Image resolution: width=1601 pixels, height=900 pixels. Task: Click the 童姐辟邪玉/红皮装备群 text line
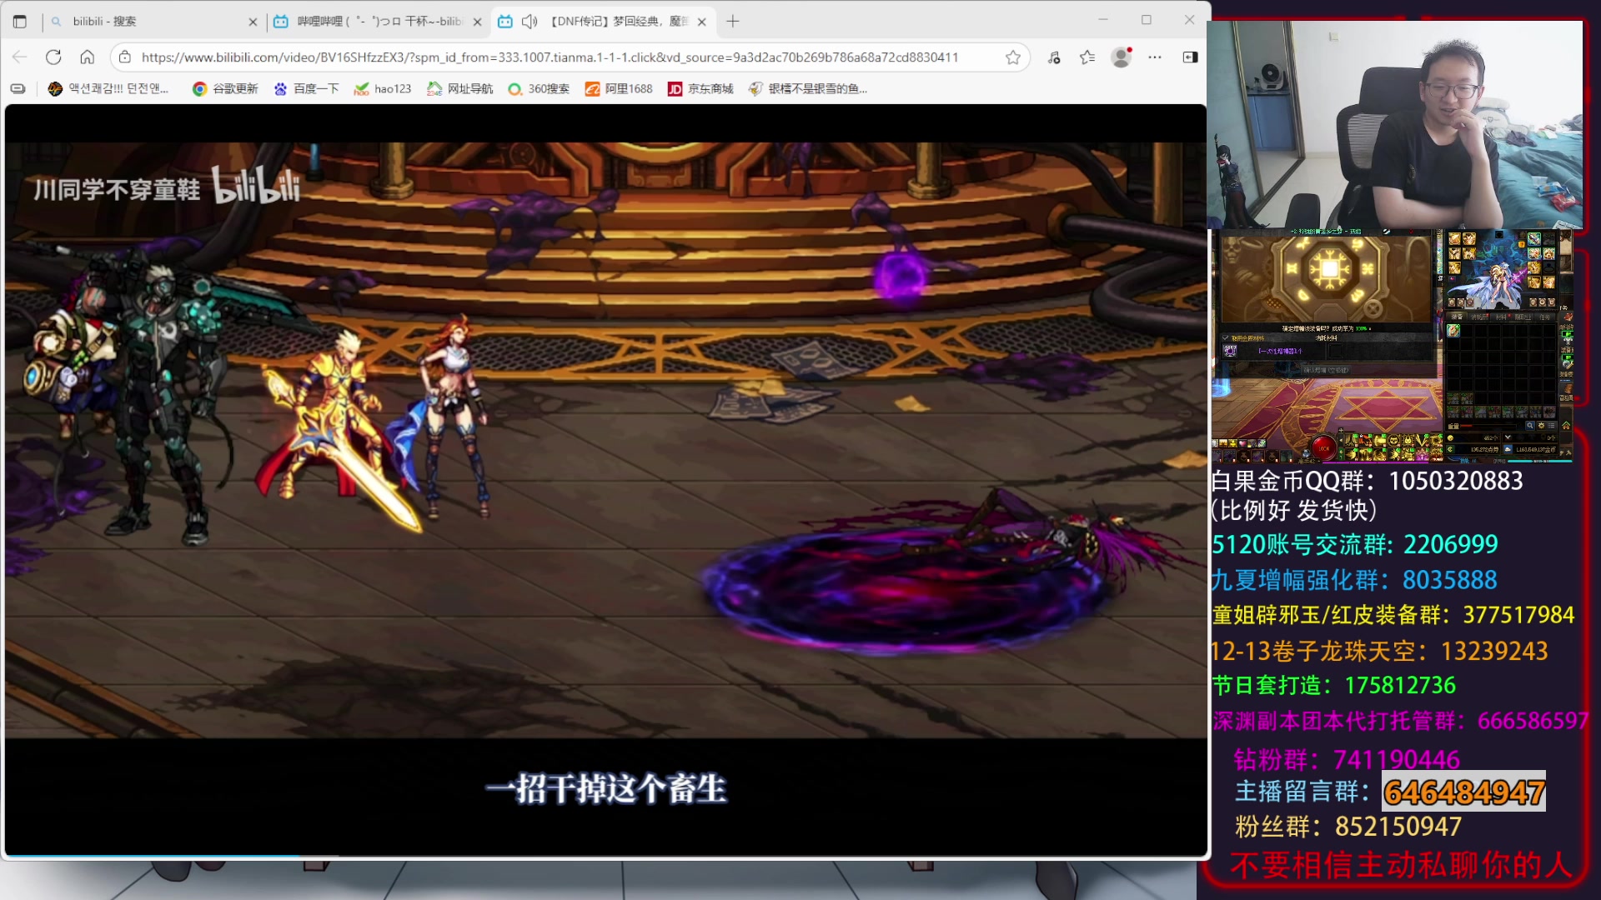(x=1393, y=615)
